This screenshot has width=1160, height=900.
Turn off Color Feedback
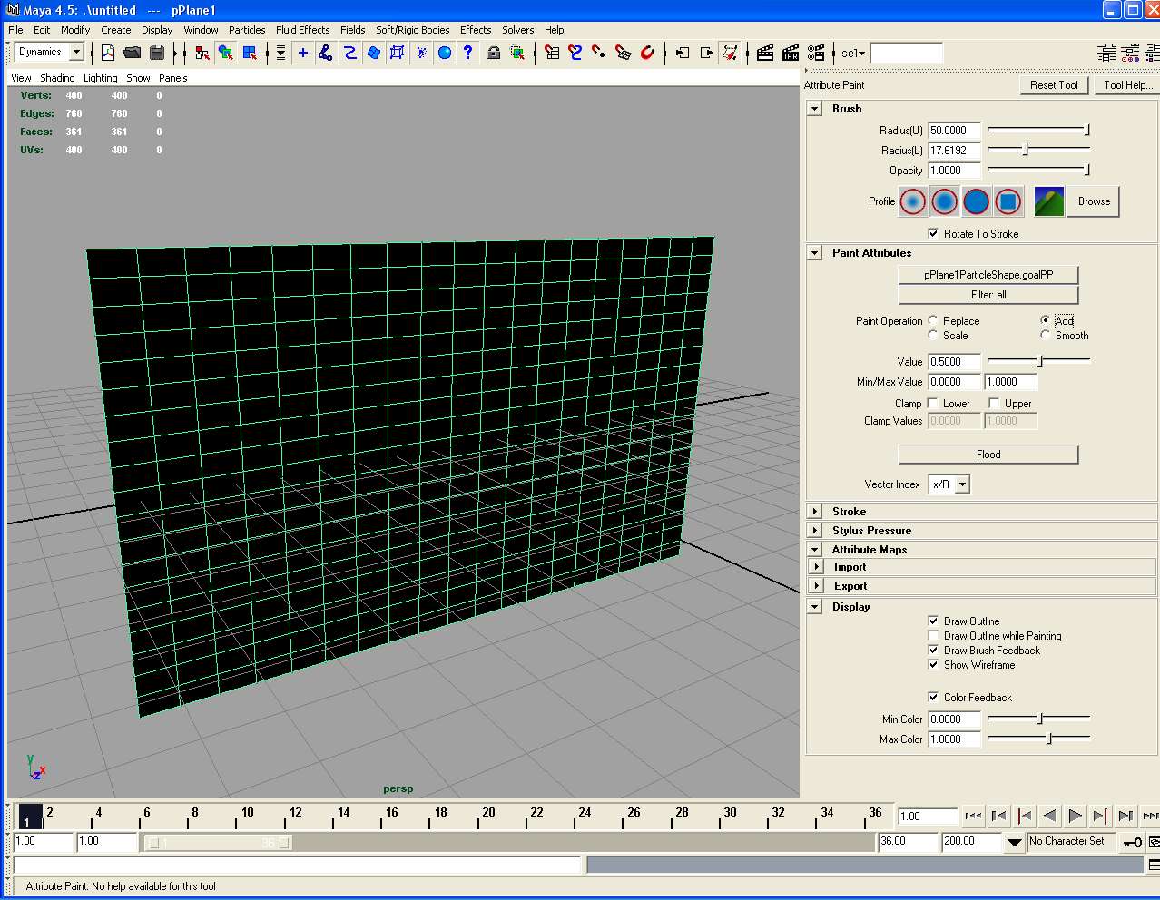click(x=933, y=697)
